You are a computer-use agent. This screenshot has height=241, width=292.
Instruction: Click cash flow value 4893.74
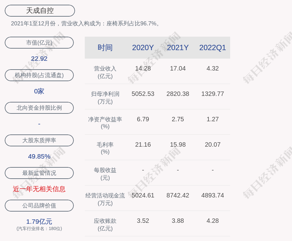[x=213, y=195]
